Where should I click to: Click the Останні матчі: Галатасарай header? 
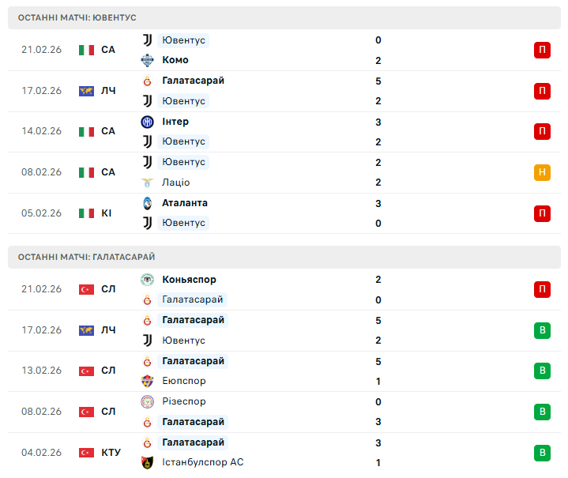[x=87, y=257]
